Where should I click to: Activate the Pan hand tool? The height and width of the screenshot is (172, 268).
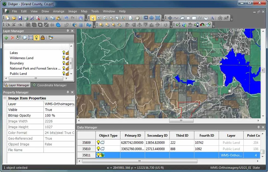pos(137,18)
